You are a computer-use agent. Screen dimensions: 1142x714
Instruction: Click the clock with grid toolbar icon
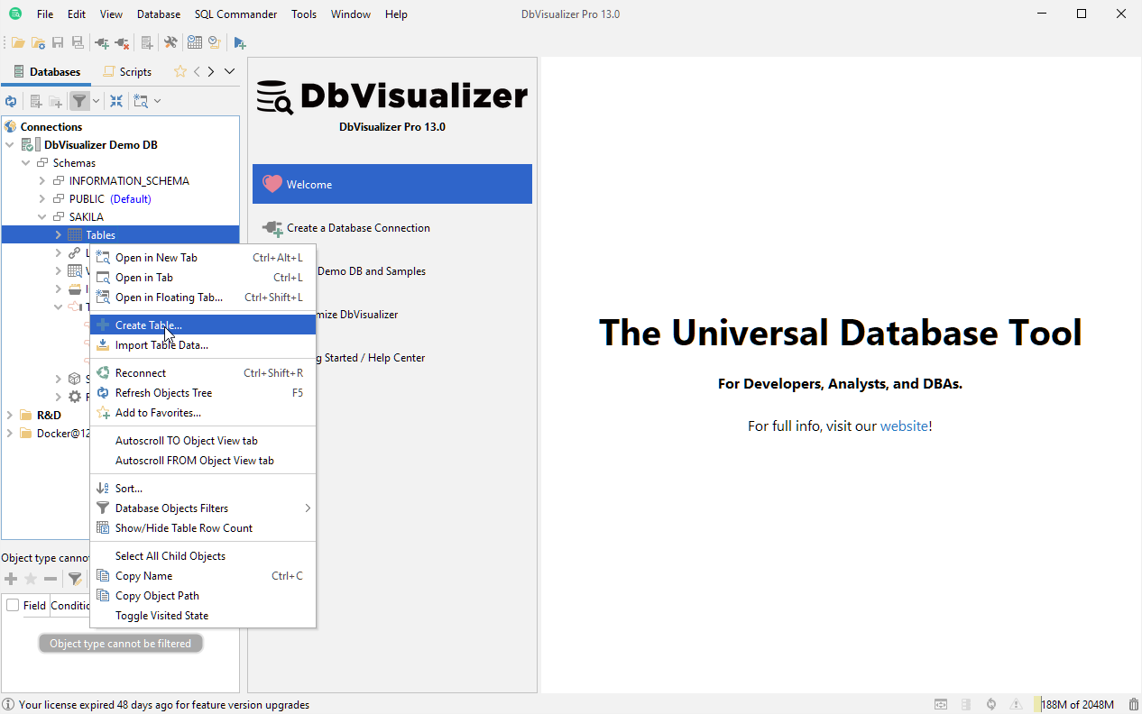tap(195, 42)
